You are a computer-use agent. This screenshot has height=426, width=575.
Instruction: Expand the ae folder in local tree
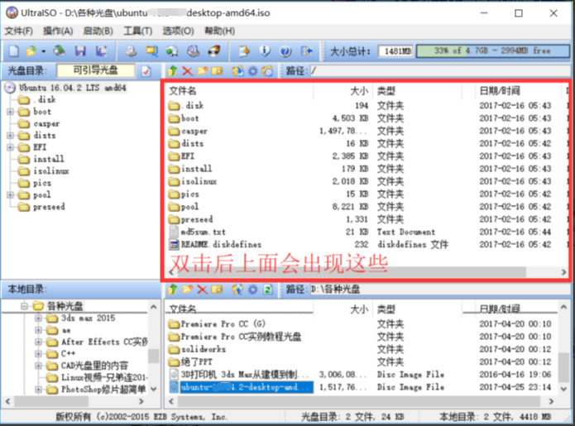pos(38,330)
